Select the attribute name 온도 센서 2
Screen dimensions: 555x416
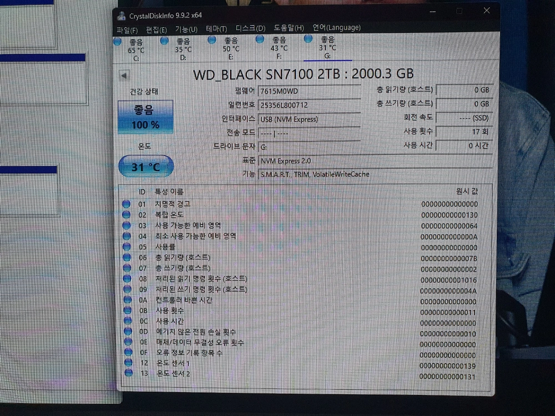click(x=173, y=373)
